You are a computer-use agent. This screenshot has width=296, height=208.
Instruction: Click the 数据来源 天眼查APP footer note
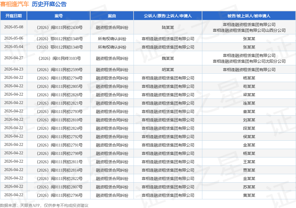[44, 205]
